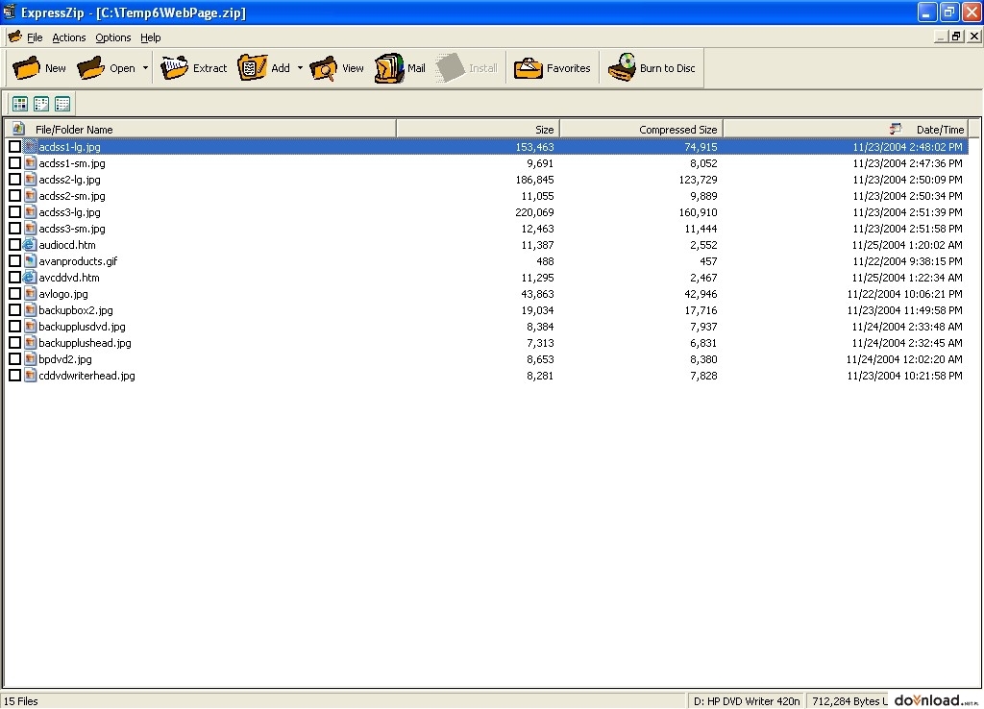The height and width of the screenshot is (709, 984).
Task: Open the Options menu
Action: 113,37
